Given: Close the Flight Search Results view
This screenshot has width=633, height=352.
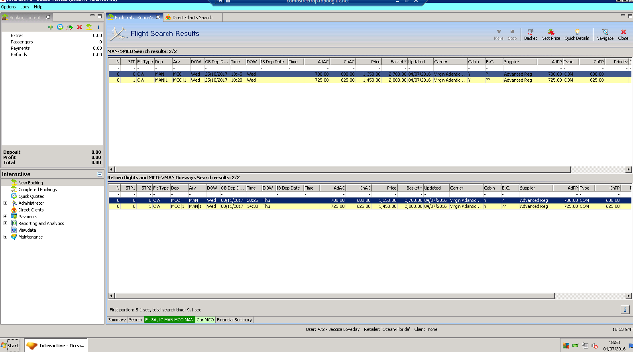Looking at the screenshot, I should (623, 35).
